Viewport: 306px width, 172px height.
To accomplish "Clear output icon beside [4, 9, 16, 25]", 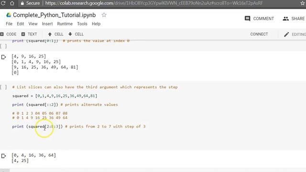I will pyautogui.click(x=3, y=57).
